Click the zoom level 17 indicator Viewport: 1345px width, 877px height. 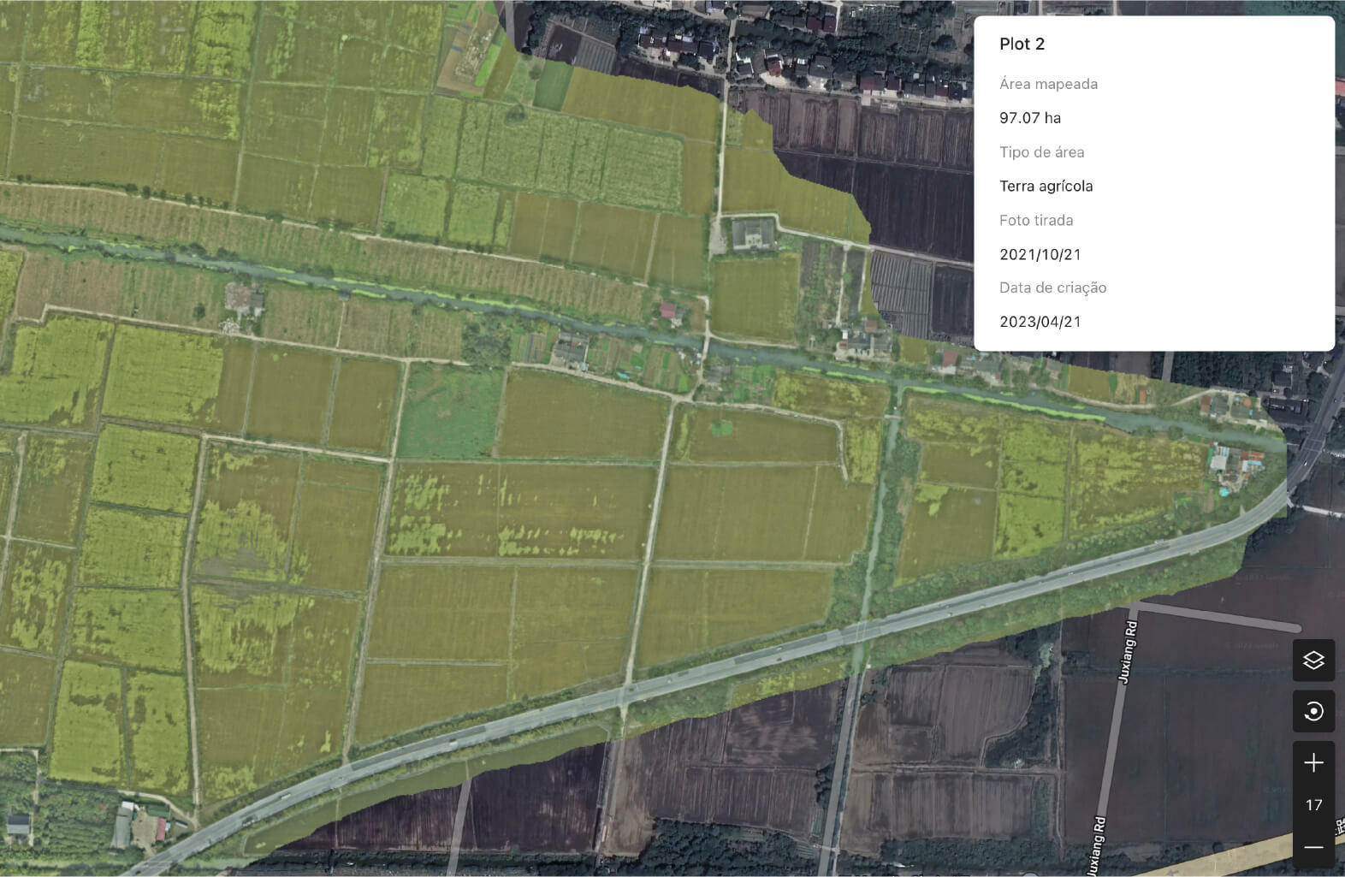pyautogui.click(x=1313, y=805)
